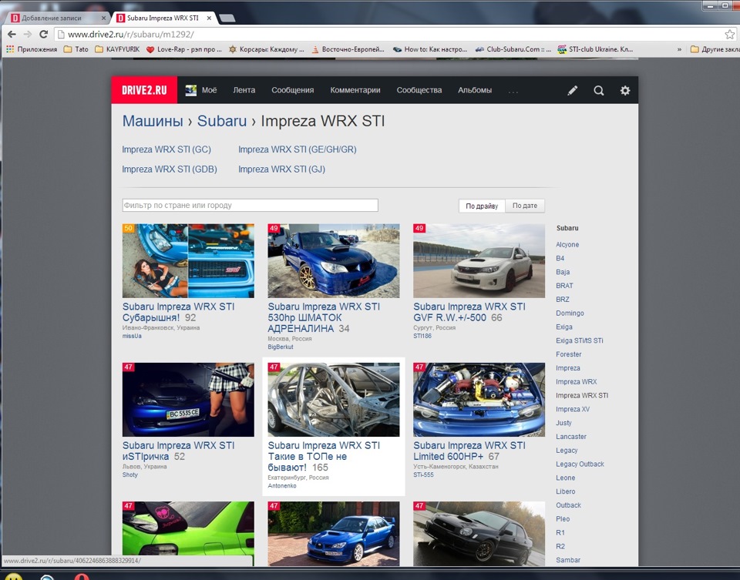Click the browser forward arrow
The width and height of the screenshot is (740, 580).
tap(28, 34)
